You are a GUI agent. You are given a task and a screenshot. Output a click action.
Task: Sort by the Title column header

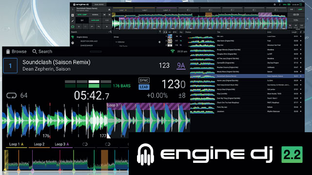pyautogui.click(x=219, y=32)
